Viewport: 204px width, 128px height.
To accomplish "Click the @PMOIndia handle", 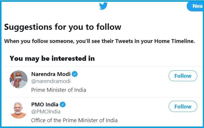I will [46, 112].
